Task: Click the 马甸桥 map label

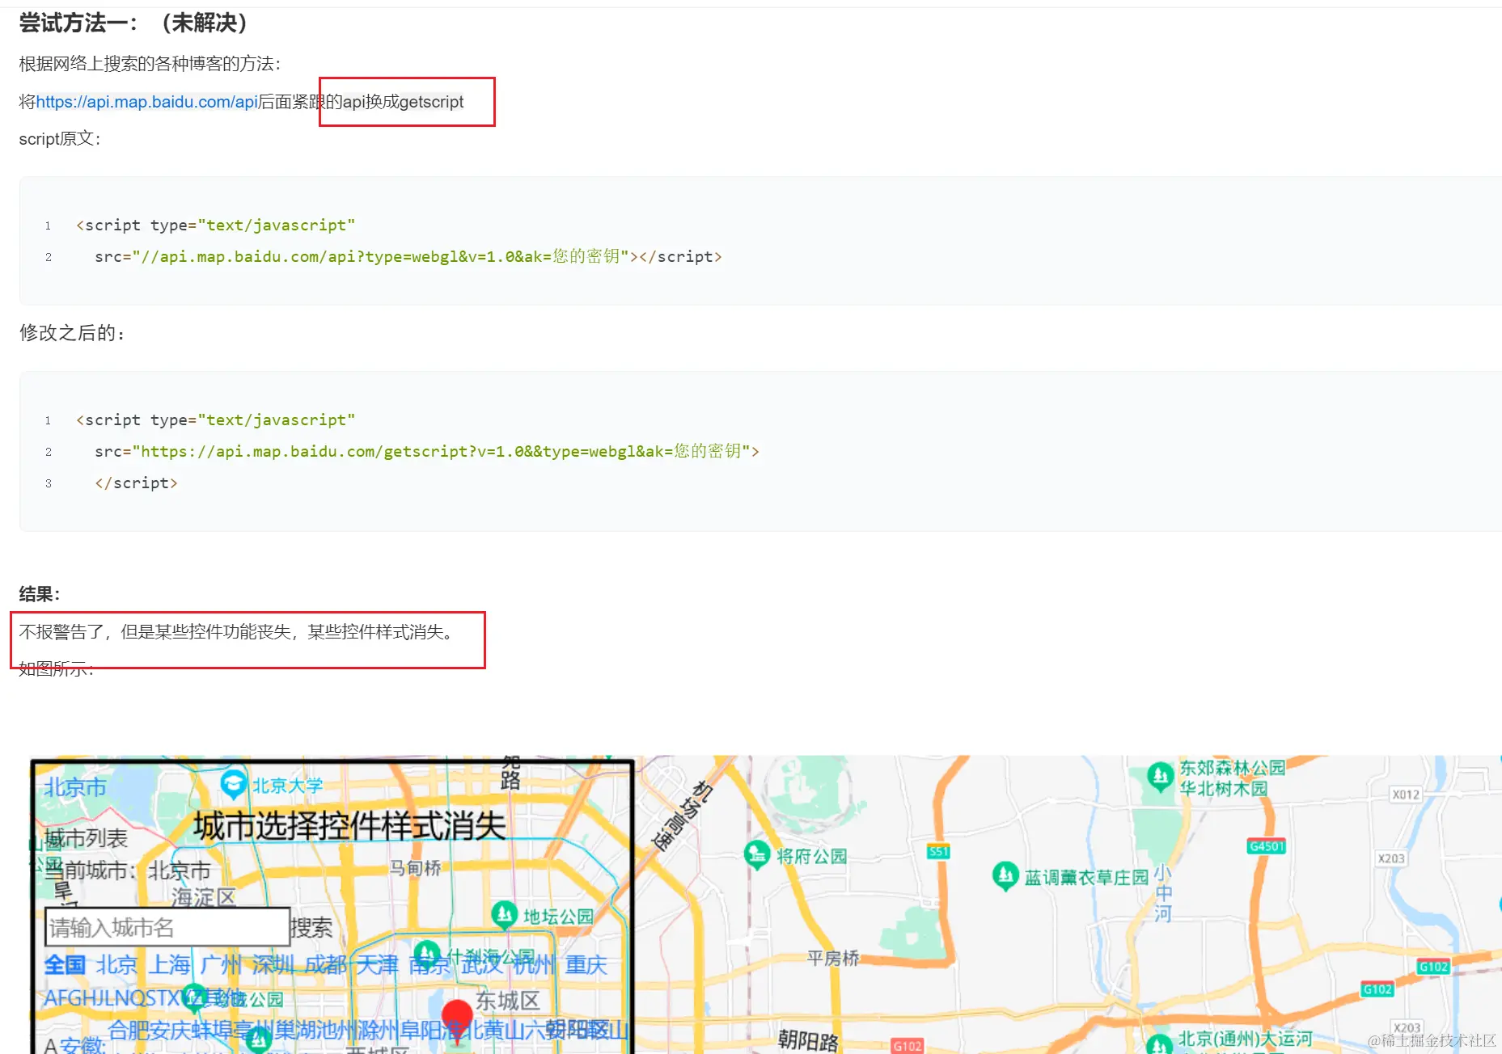Action: pos(416,868)
